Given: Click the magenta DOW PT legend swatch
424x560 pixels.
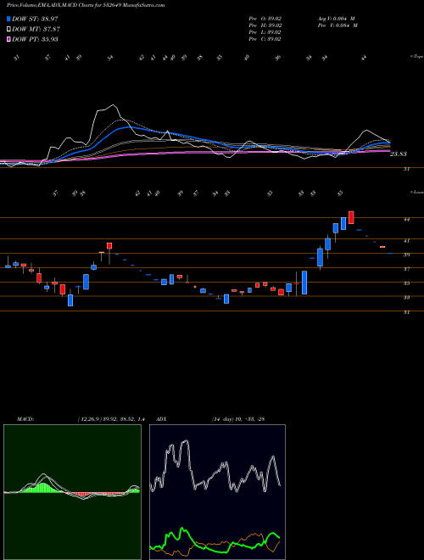Looking at the screenshot, I should [x=9, y=39].
